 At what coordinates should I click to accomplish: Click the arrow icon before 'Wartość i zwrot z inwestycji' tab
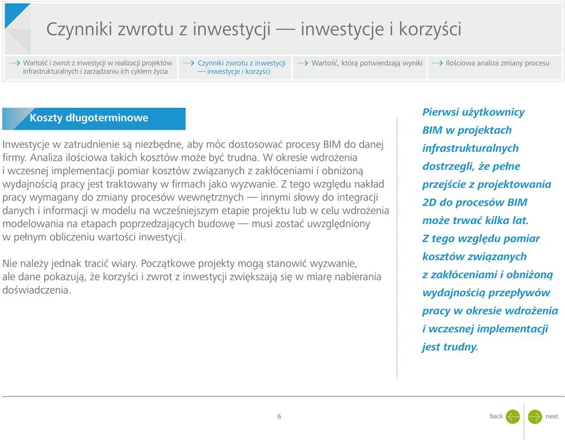tap(14, 63)
